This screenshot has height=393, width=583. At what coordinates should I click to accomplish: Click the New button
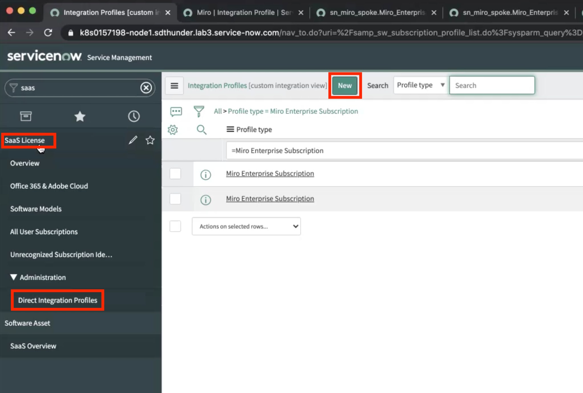click(345, 85)
